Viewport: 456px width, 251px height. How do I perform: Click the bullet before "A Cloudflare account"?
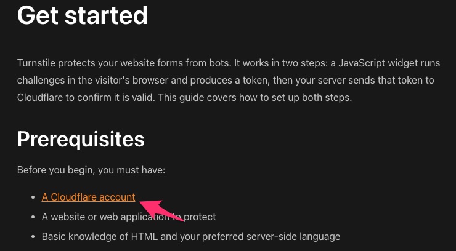(33, 197)
